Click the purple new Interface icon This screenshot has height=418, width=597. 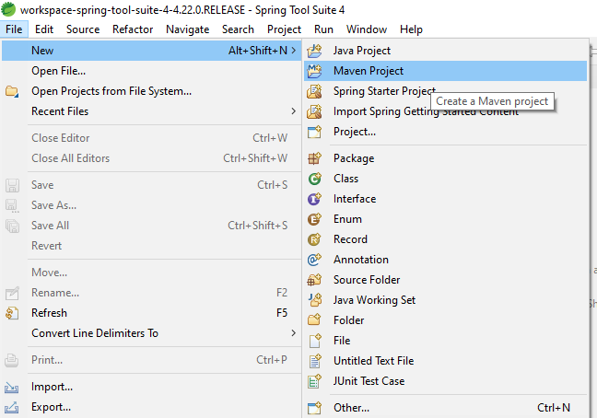coord(314,199)
